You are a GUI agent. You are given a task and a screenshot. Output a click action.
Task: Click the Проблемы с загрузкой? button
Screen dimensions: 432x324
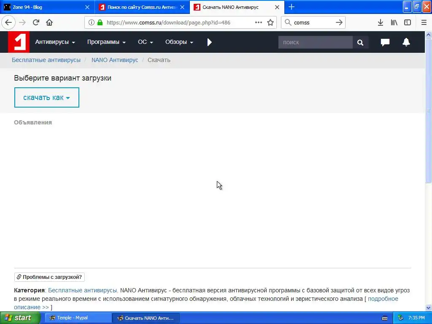click(x=49, y=277)
